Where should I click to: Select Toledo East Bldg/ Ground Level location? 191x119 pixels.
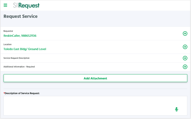tap(25, 49)
